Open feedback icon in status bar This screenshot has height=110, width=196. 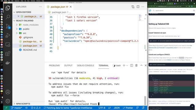[x=138, y=108]
